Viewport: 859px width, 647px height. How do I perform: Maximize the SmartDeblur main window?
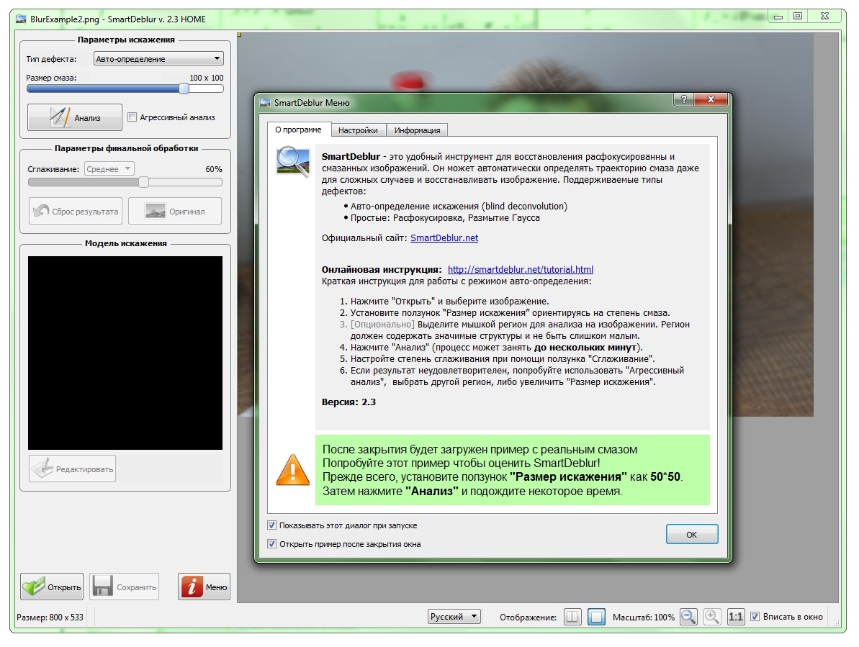click(x=798, y=17)
